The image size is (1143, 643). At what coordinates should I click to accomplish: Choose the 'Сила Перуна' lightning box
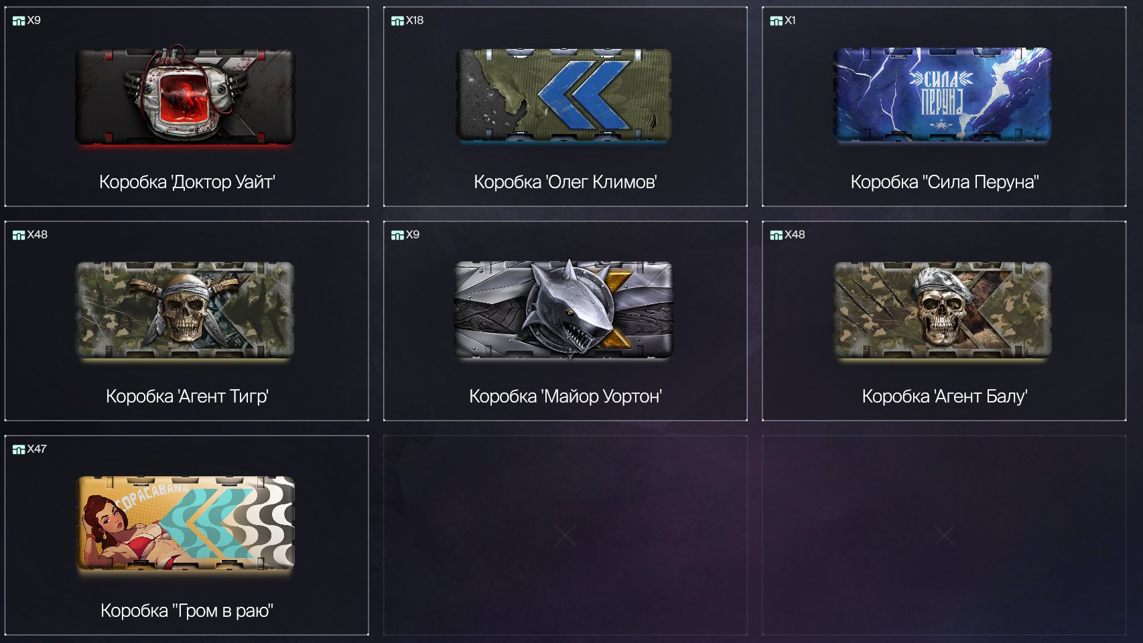[943, 95]
